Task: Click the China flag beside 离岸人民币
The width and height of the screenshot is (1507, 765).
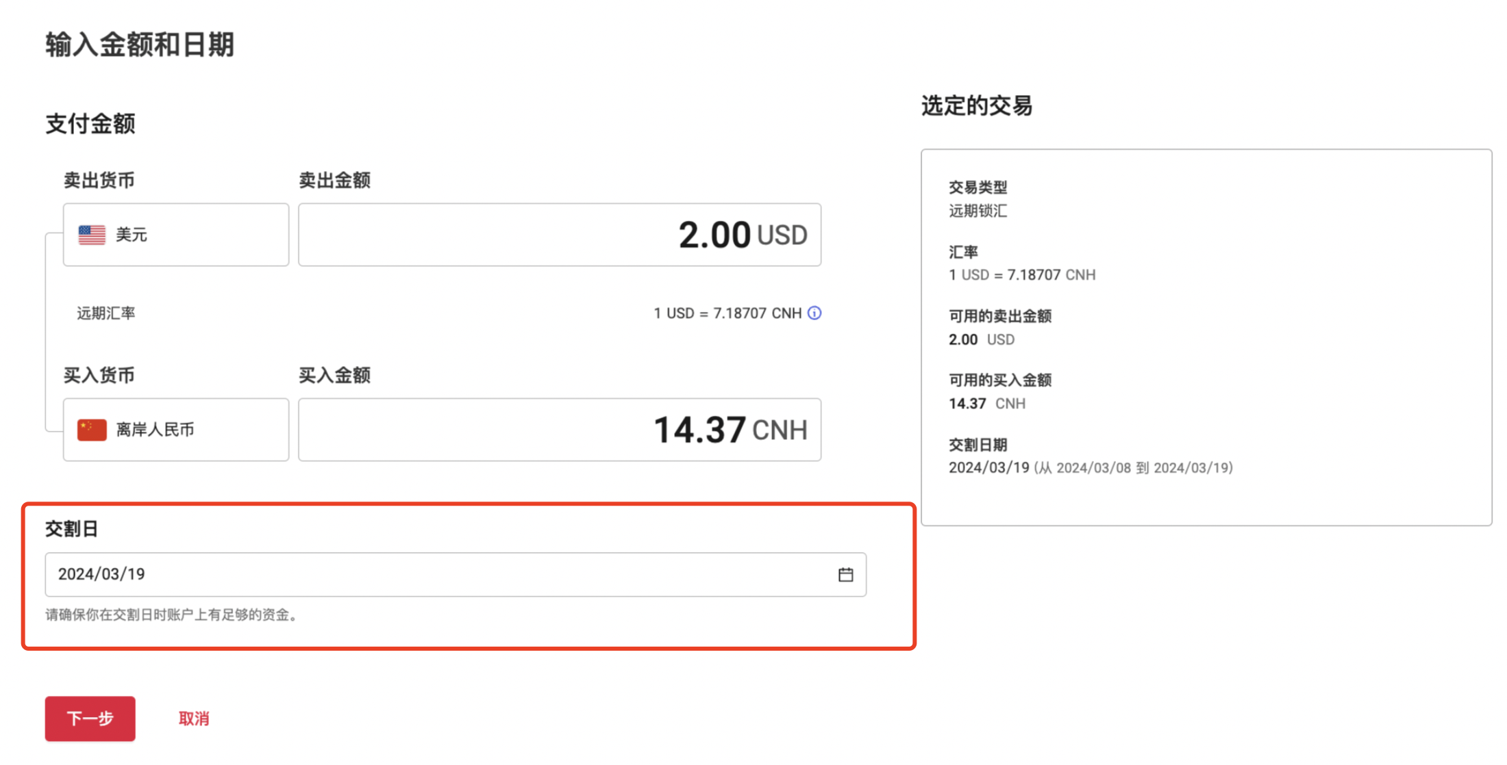Action: pos(91,429)
